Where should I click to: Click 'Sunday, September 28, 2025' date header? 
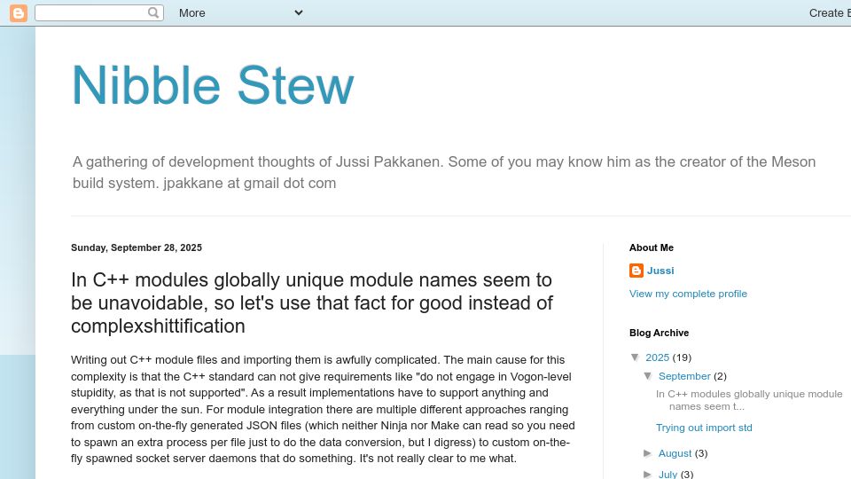tap(137, 247)
